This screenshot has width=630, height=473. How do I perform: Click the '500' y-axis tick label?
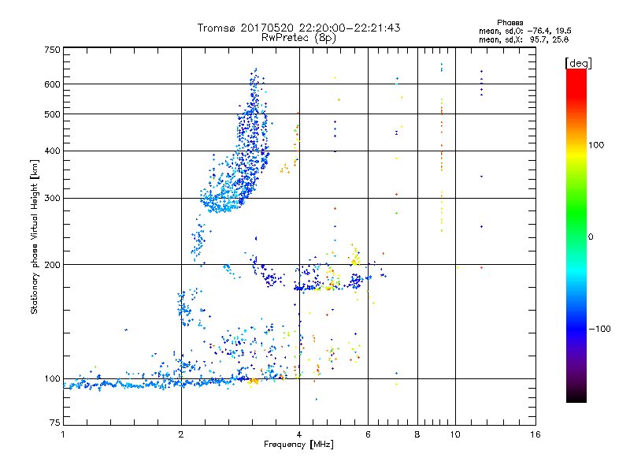[52, 114]
